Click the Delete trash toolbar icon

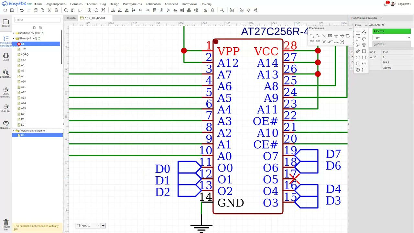coord(56,10)
